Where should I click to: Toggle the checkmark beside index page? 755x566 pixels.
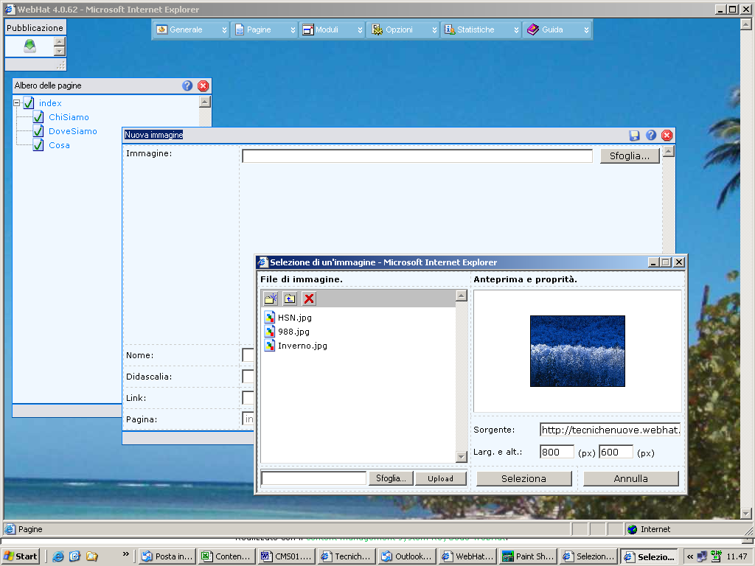pyautogui.click(x=29, y=103)
